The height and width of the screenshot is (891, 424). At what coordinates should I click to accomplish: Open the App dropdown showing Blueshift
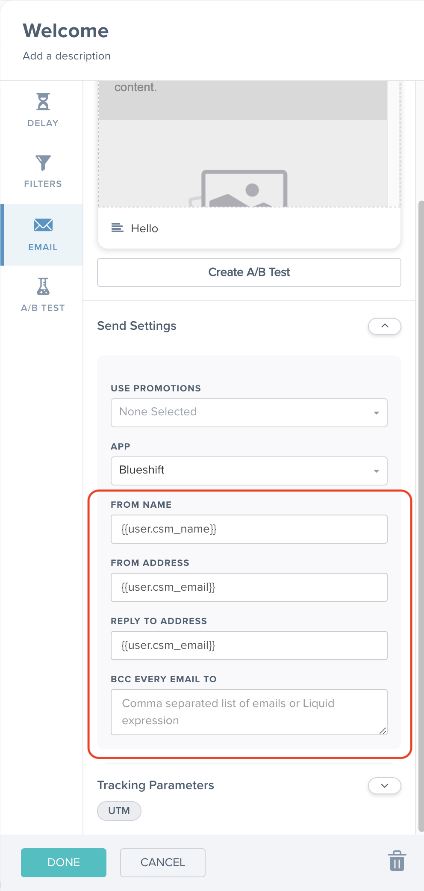(x=249, y=471)
